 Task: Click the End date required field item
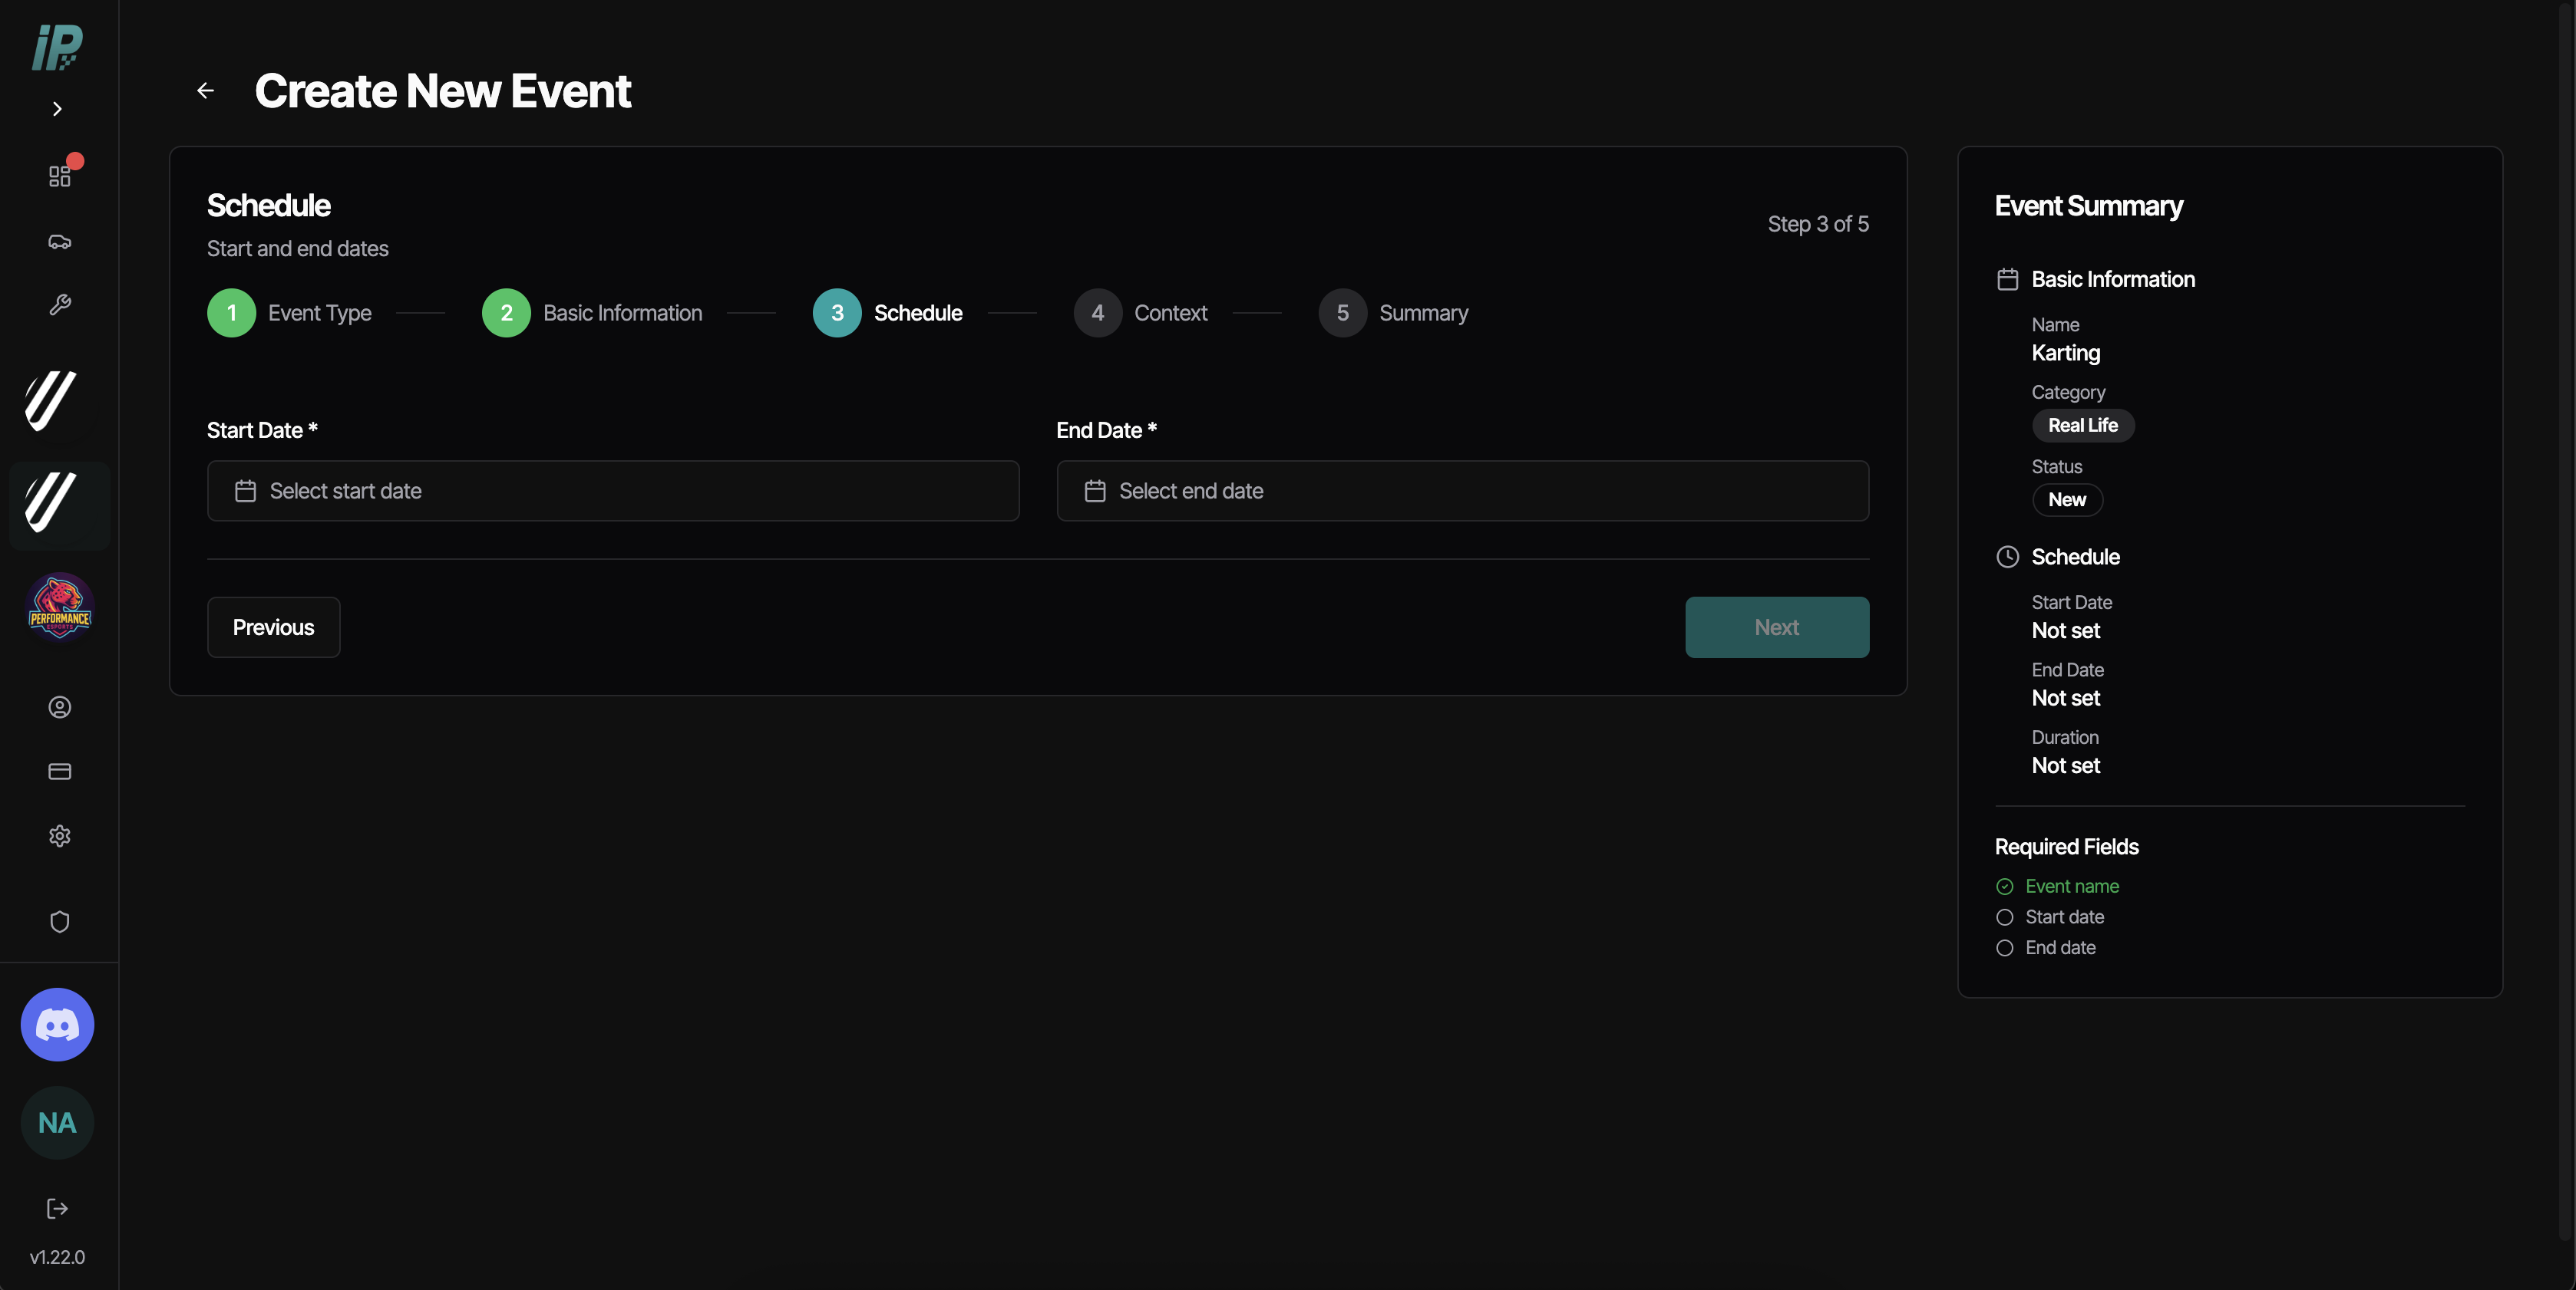click(x=2045, y=947)
